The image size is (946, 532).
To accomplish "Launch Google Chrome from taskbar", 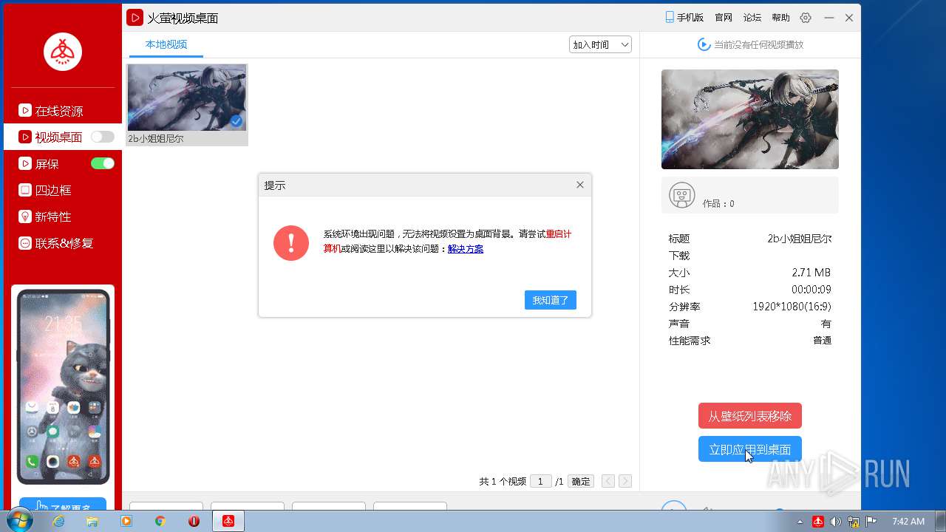I will [x=160, y=521].
